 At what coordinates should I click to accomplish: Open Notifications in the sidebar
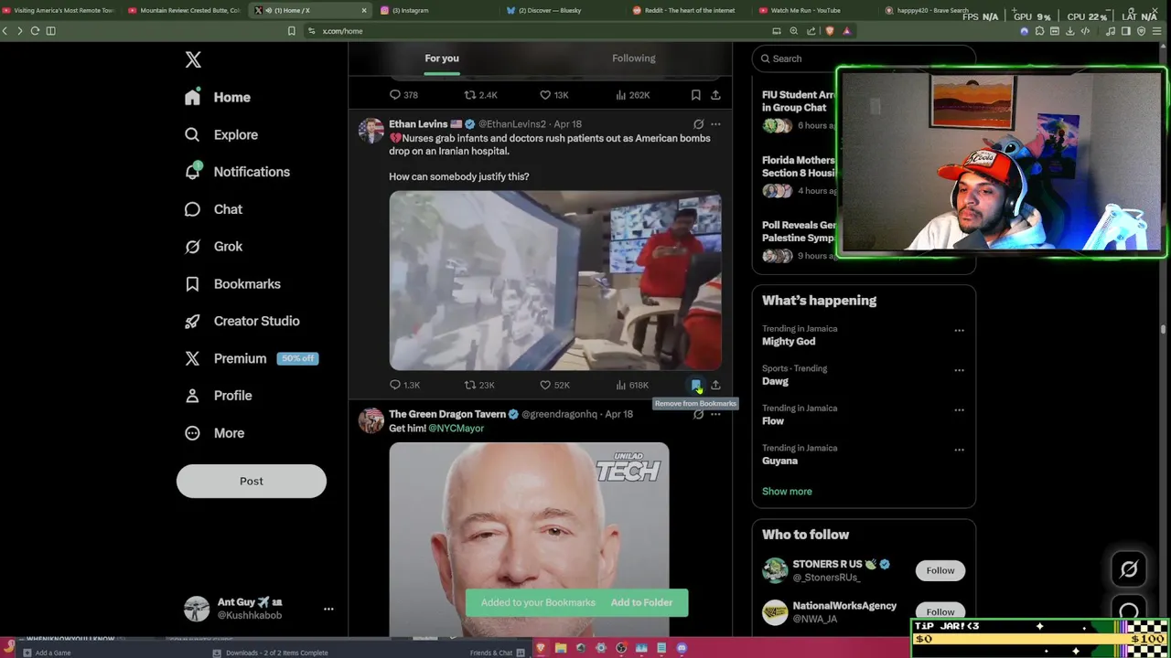pyautogui.click(x=237, y=172)
